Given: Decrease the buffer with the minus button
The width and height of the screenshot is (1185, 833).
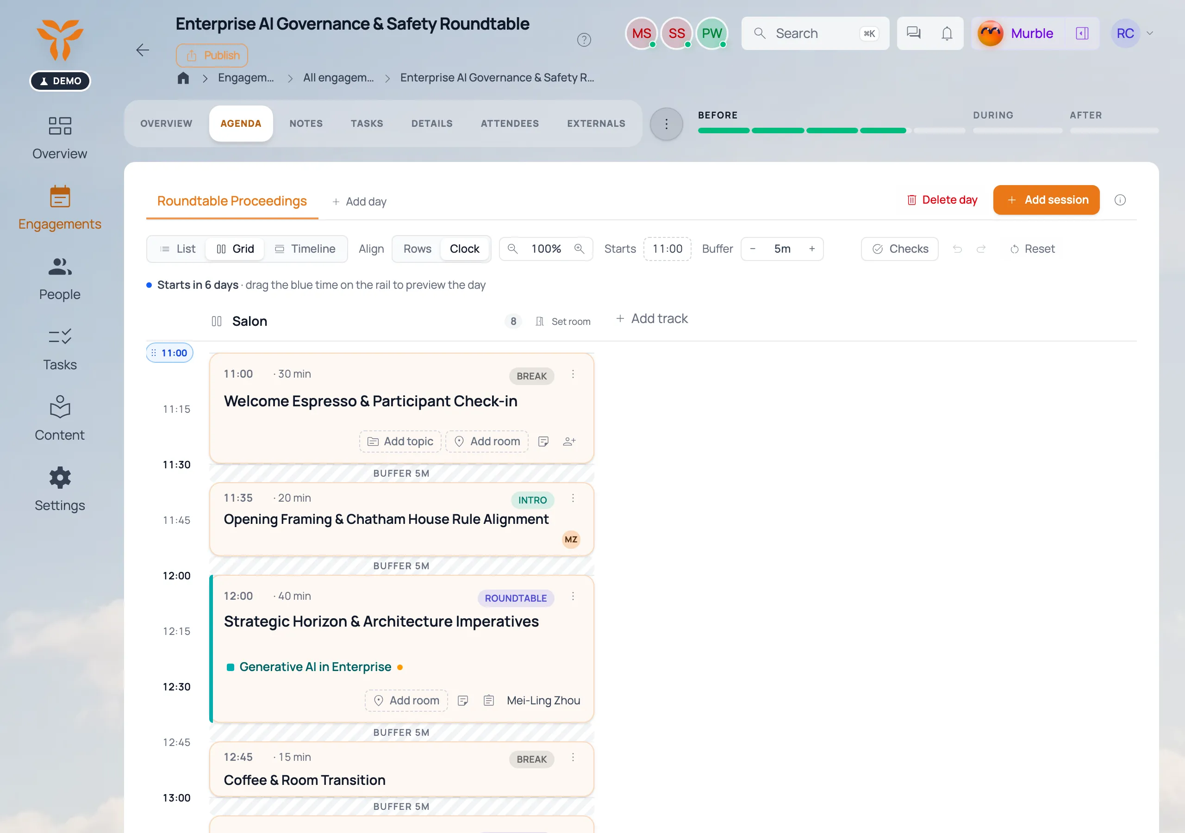Looking at the screenshot, I should point(753,249).
